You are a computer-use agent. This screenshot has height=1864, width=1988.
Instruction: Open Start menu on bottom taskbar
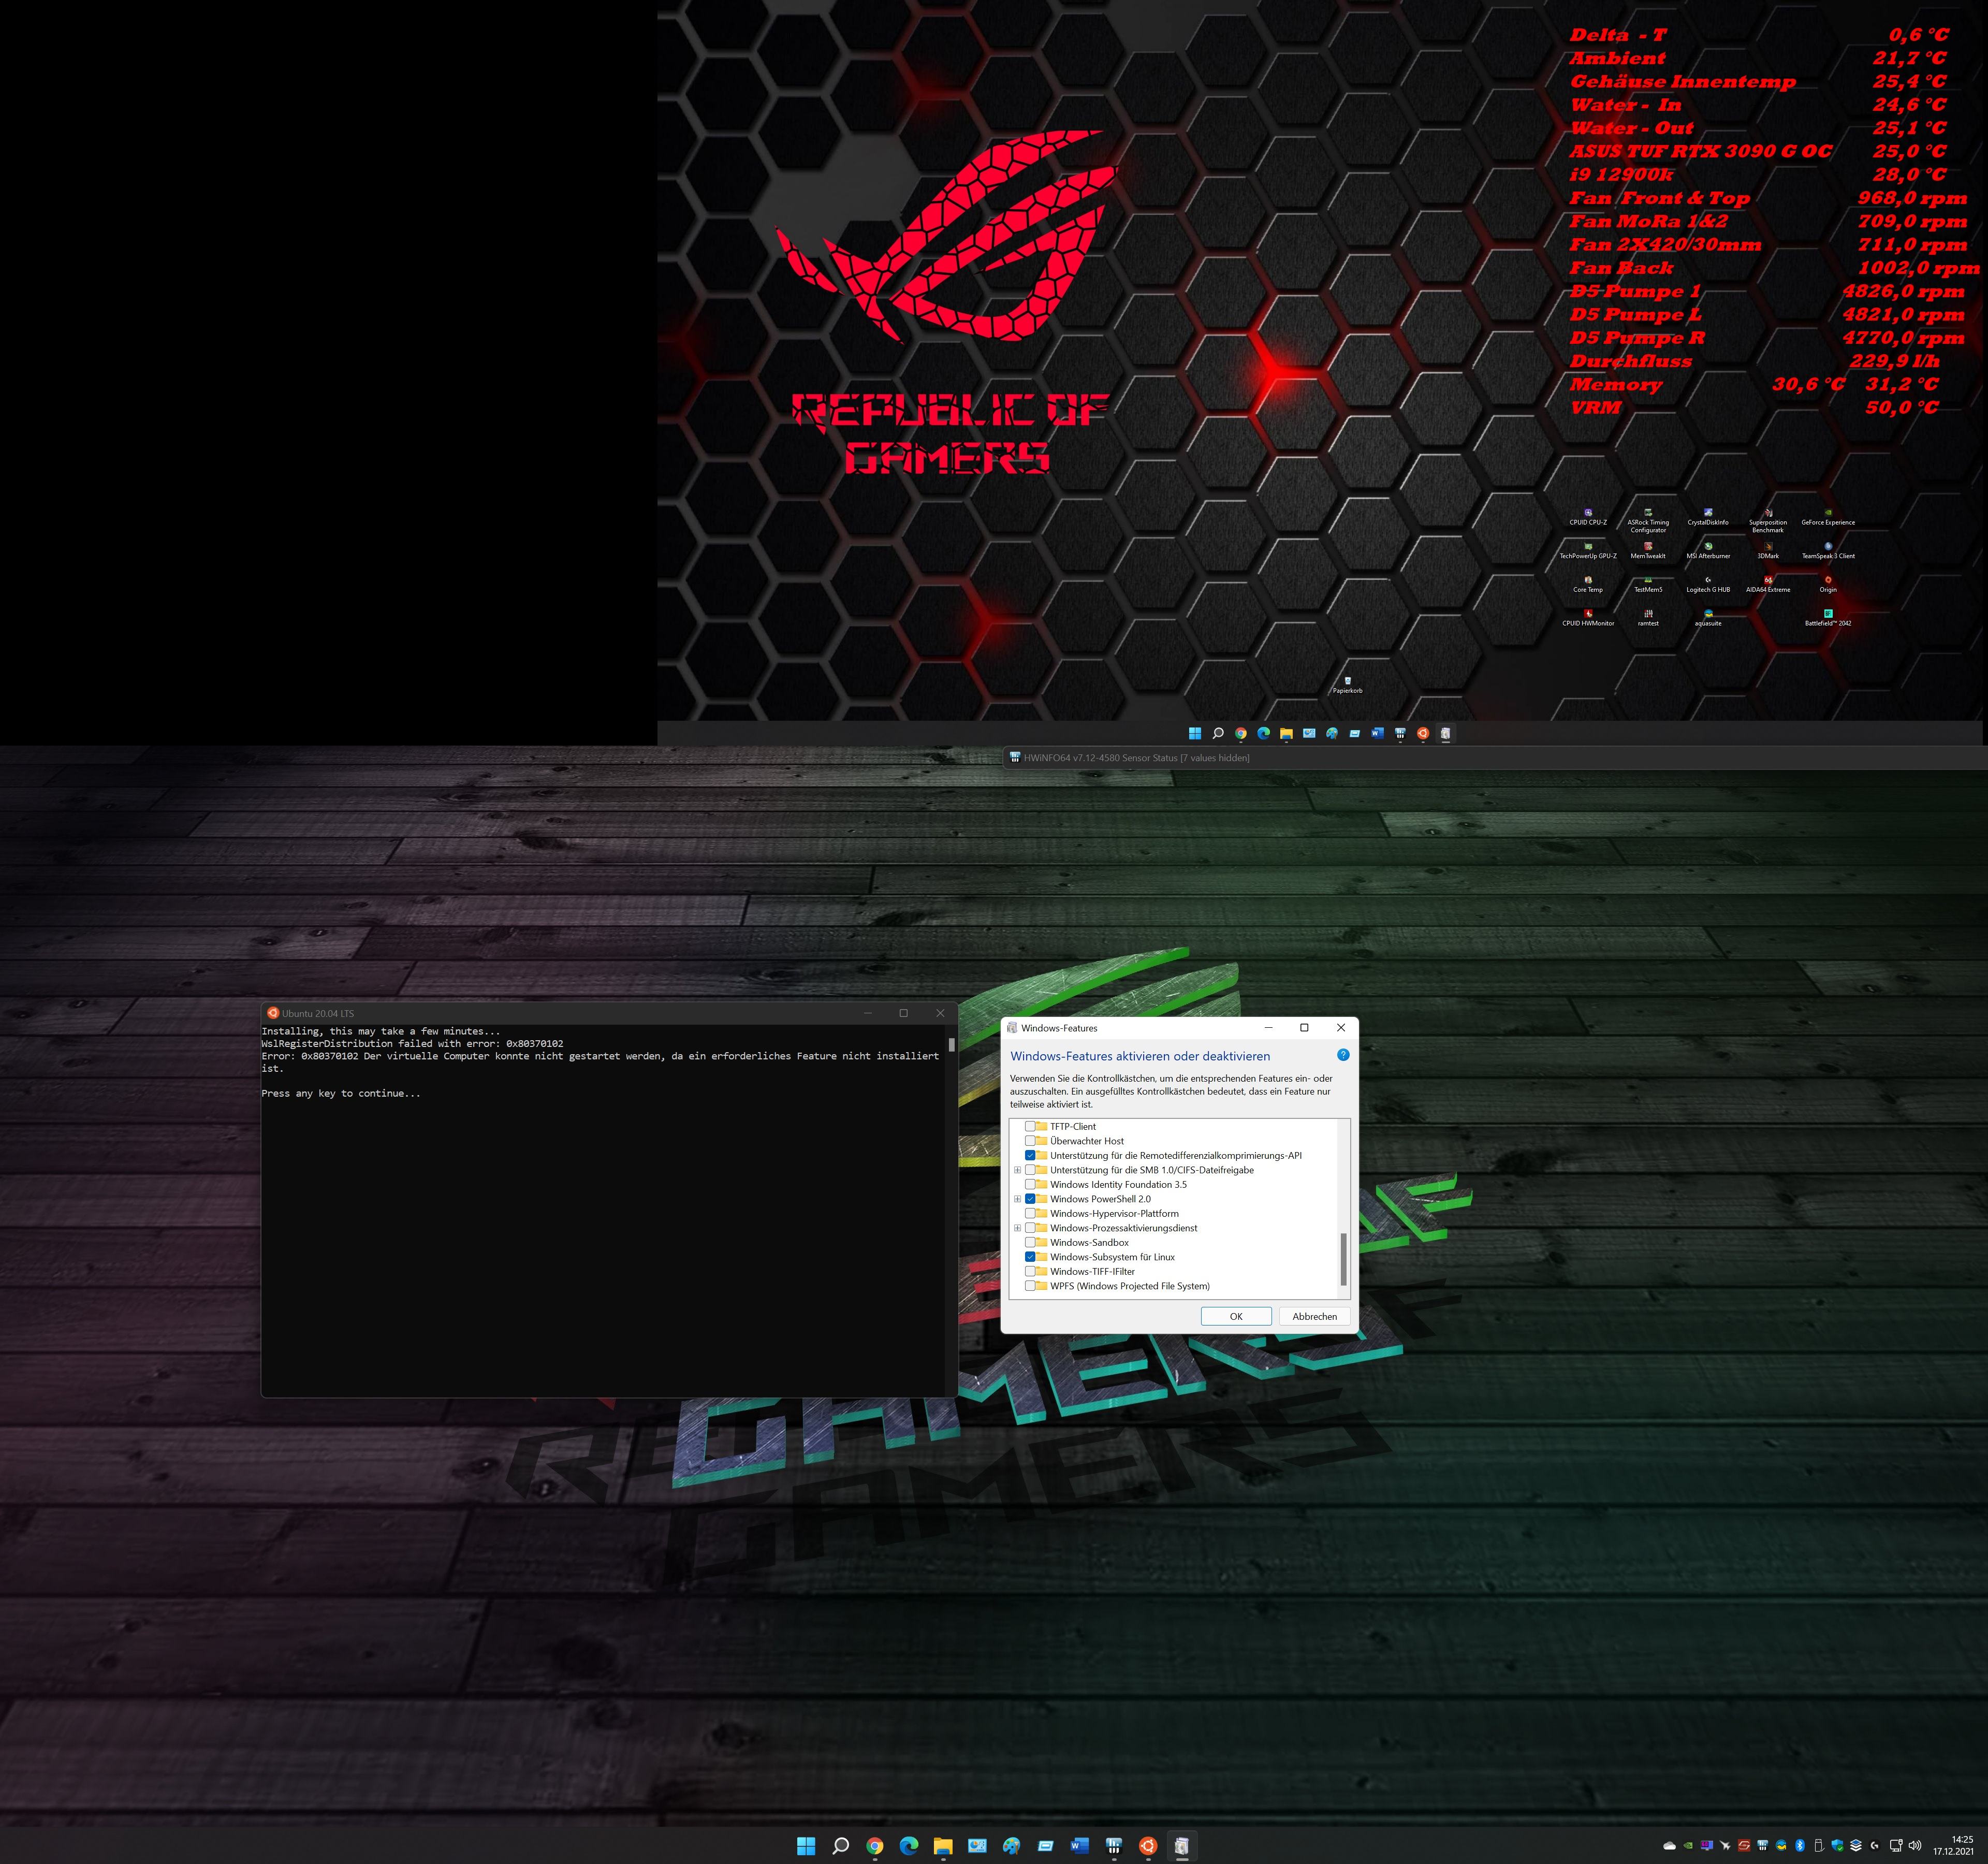click(806, 1846)
